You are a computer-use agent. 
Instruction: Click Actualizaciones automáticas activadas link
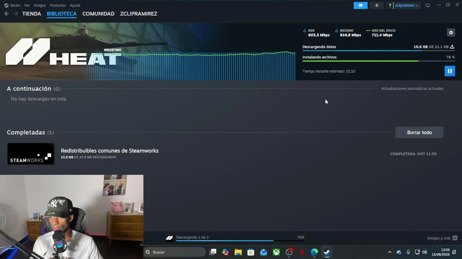click(413, 88)
